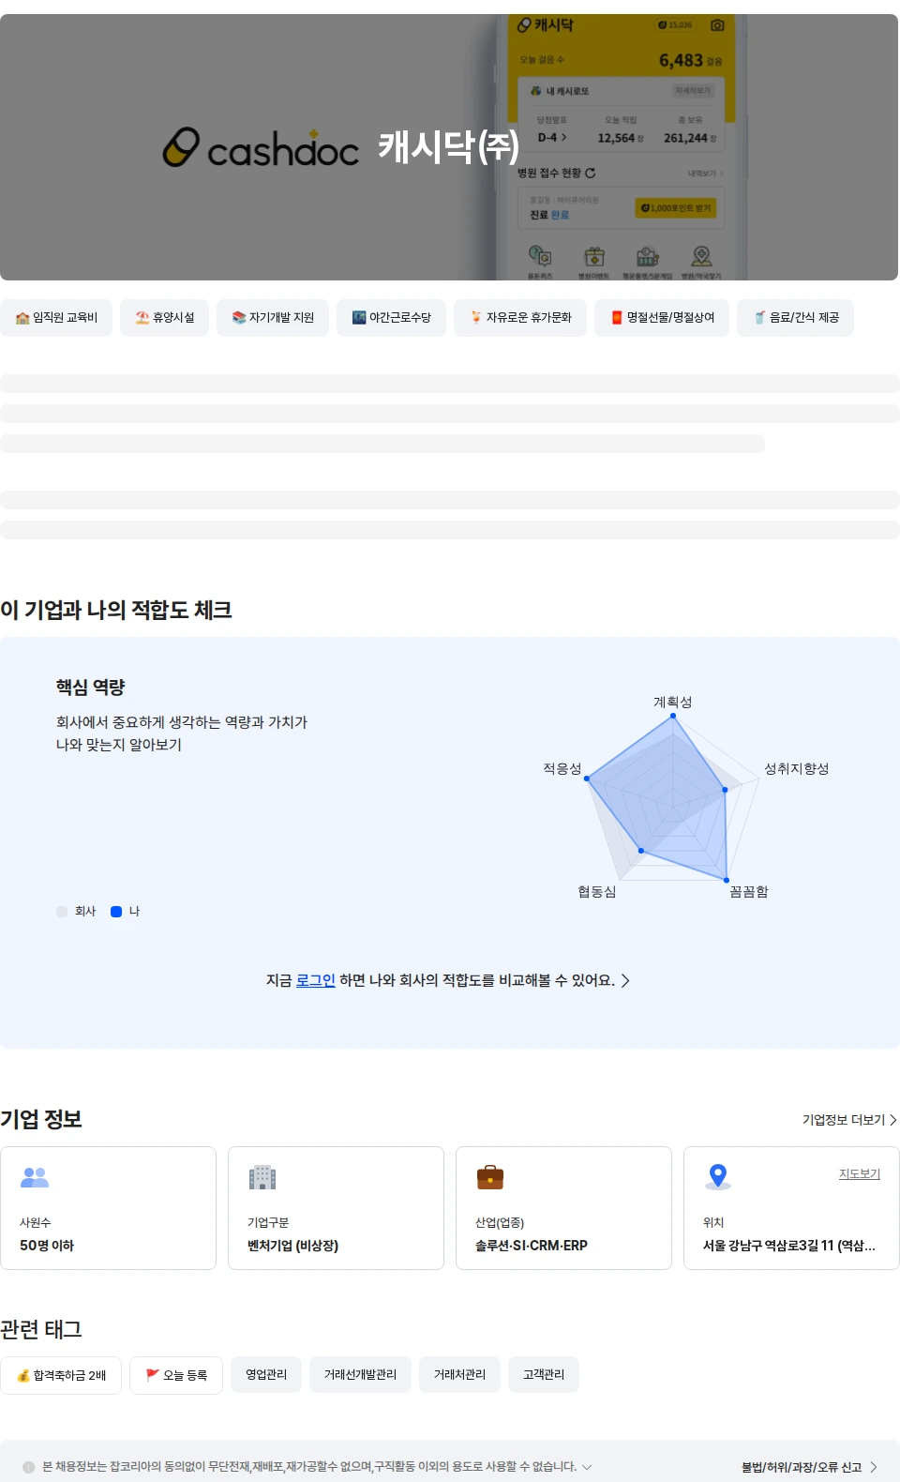Click the 나 blue legend swatch
Screen dimensions: 900x1482
116,912
